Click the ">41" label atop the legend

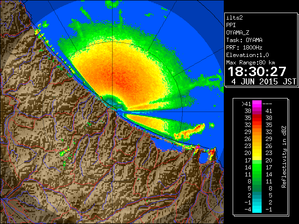[x=246, y=104]
